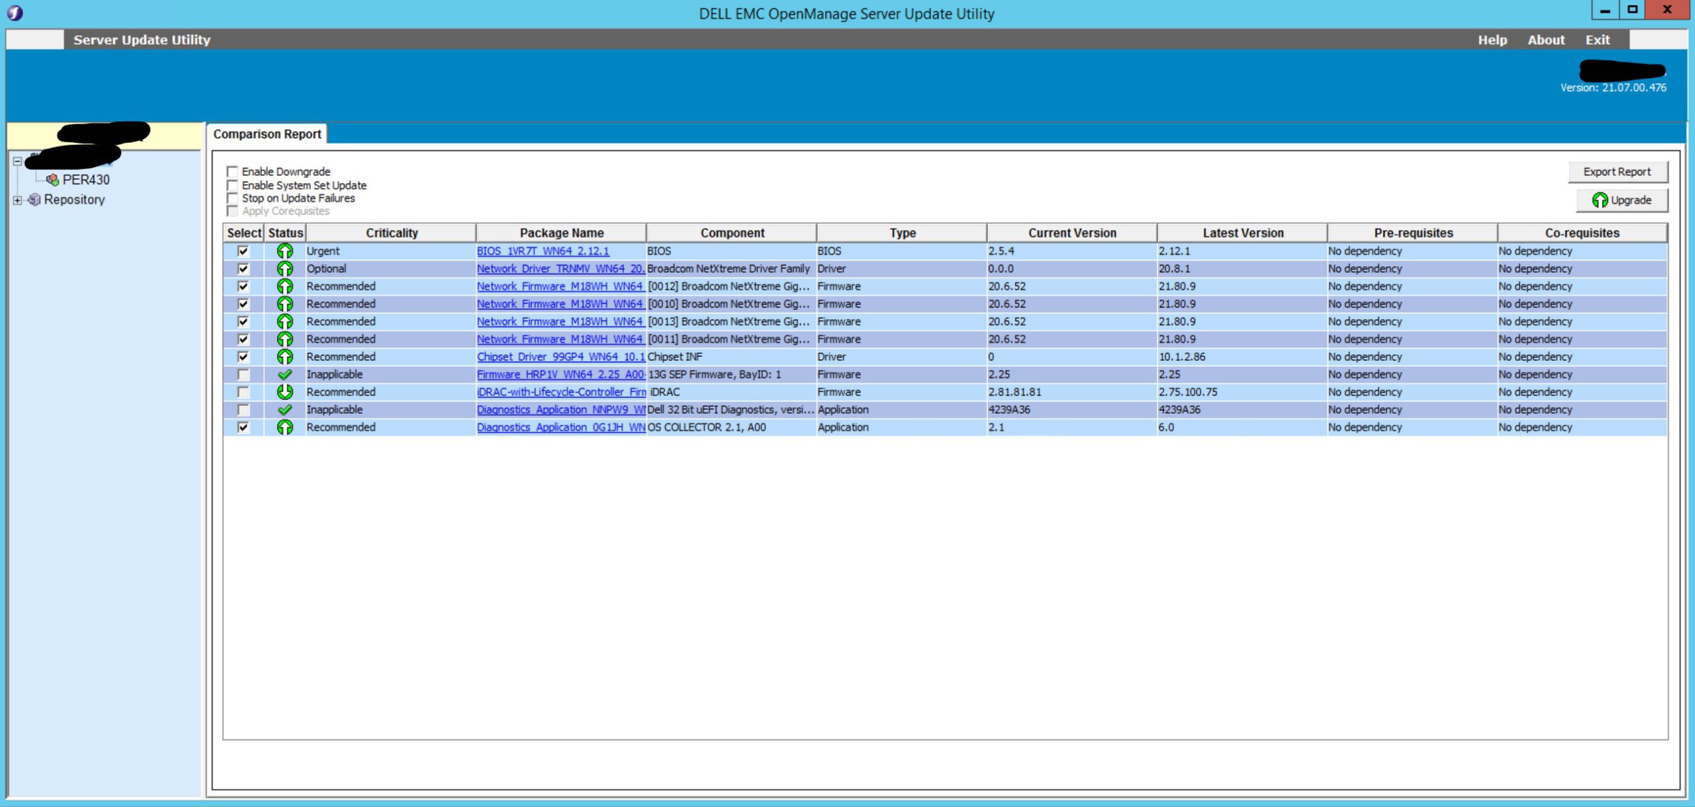This screenshot has height=807, width=1695.
Task: Uncheck the OS COLLECTOR select checkbox
Action: click(243, 427)
